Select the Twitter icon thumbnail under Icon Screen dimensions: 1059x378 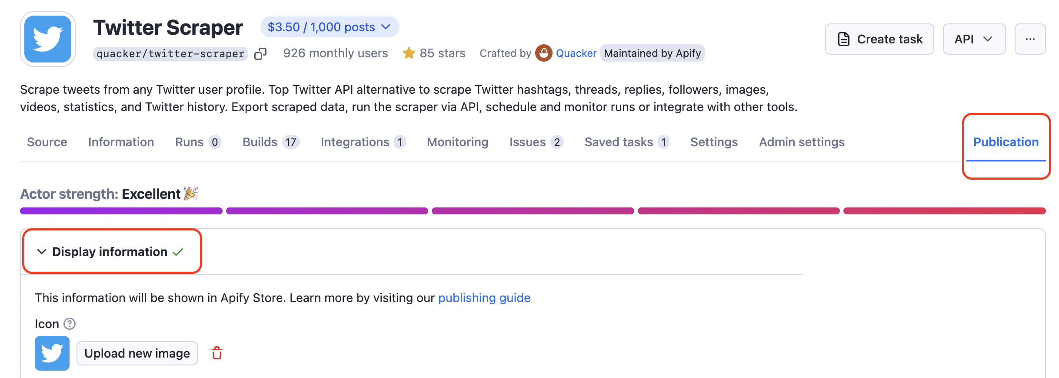[x=52, y=353]
